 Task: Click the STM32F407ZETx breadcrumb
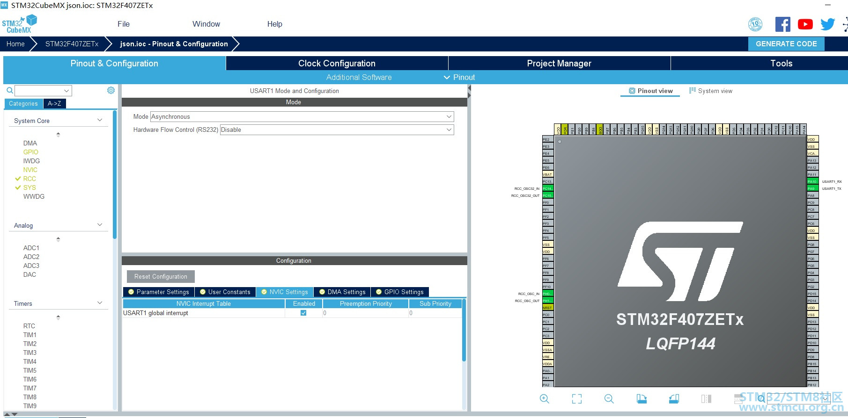pos(72,43)
